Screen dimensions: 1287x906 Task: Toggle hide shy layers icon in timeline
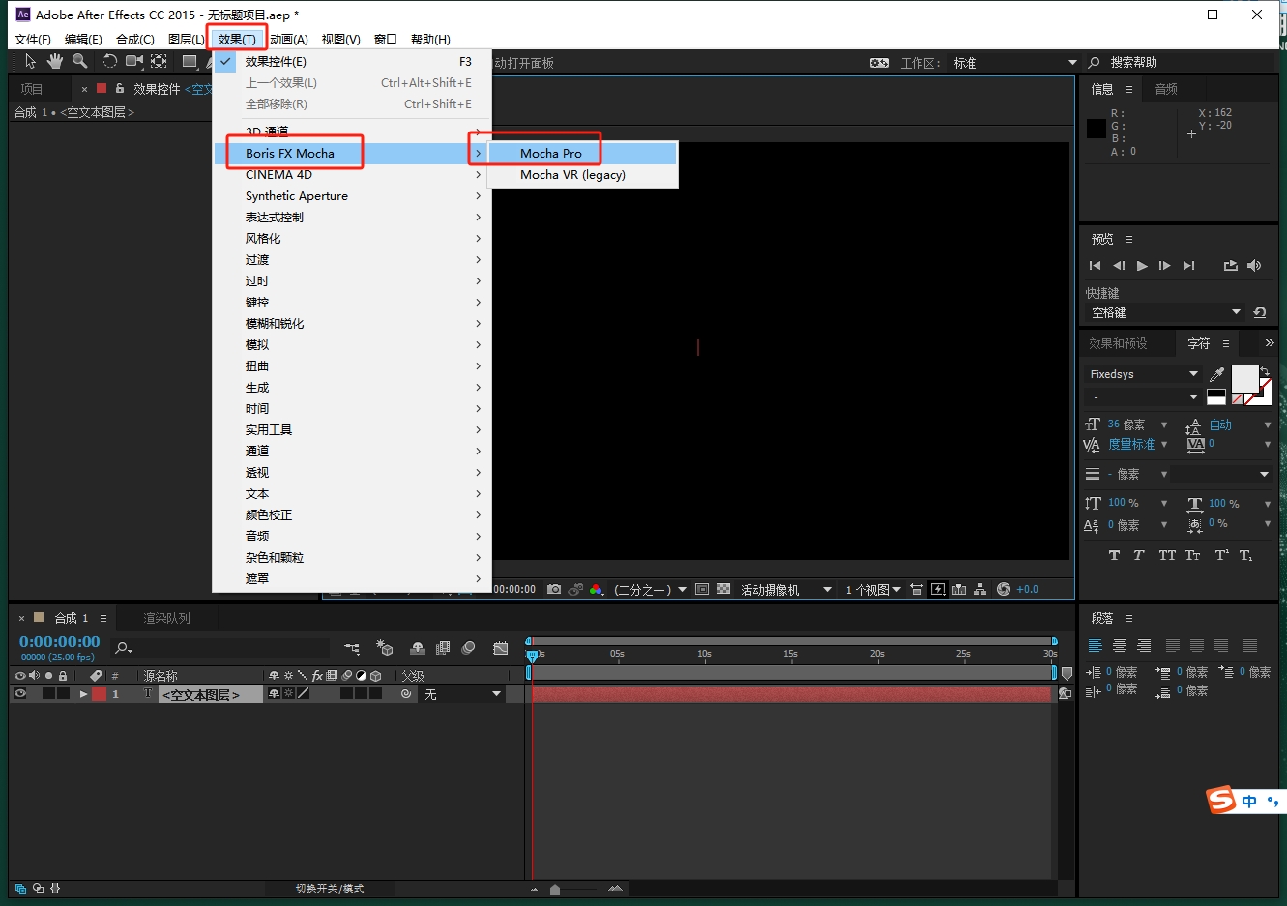click(418, 648)
